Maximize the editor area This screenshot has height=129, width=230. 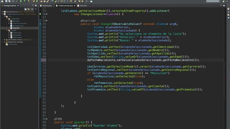224,6
